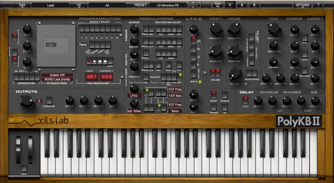Image resolution: width=334 pixels, height=183 pixels.
Task: Select the LFO2 falling sawtooth waveform switch
Action: [x=193, y=65]
